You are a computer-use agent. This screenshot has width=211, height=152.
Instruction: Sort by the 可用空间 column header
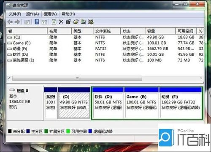pyautogui.click(x=186, y=31)
